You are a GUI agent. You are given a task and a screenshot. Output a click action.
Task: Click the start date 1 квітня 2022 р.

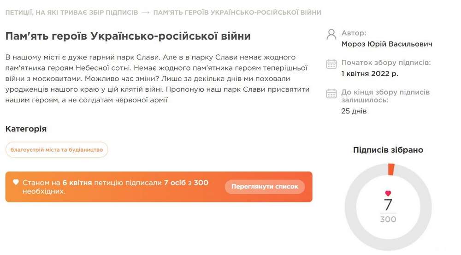[370, 74]
